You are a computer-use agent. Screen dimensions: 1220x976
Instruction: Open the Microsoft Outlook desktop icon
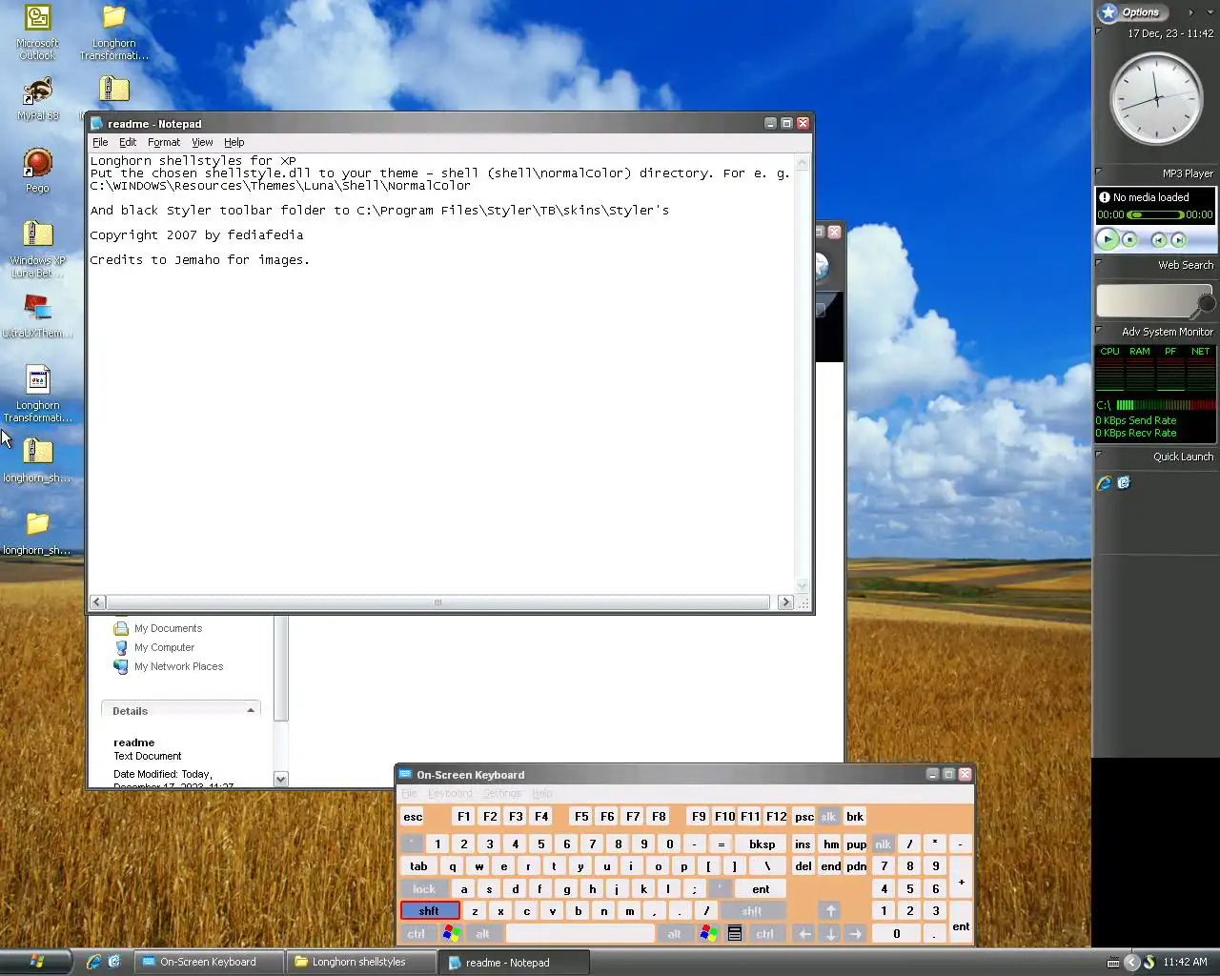point(37,32)
